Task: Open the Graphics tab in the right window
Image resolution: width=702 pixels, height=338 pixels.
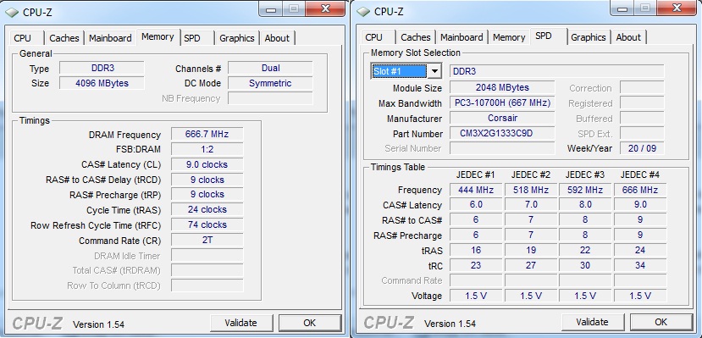Action: click(589, 37)
